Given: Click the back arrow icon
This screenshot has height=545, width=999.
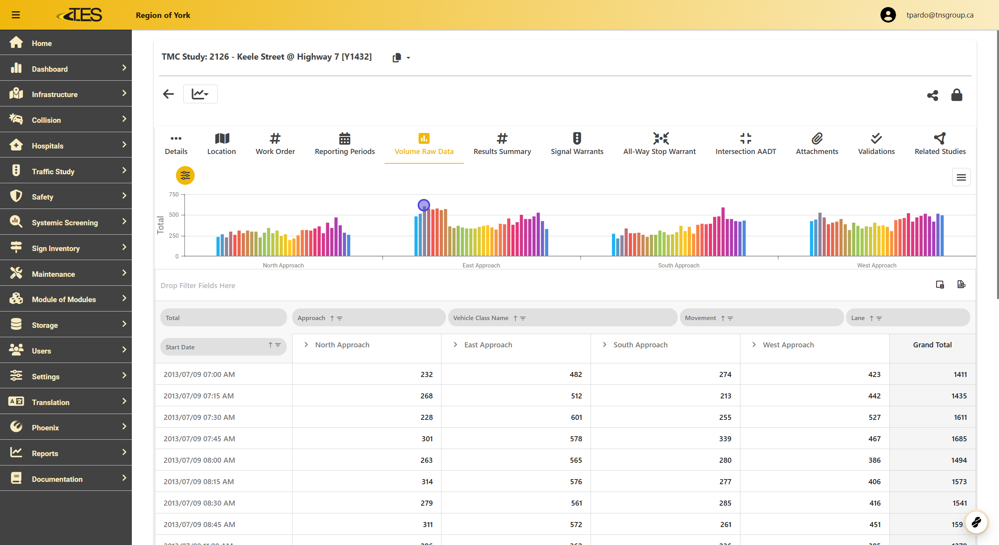Looking at the screenshot, I should pyautogui.click(x=168, y=94).
